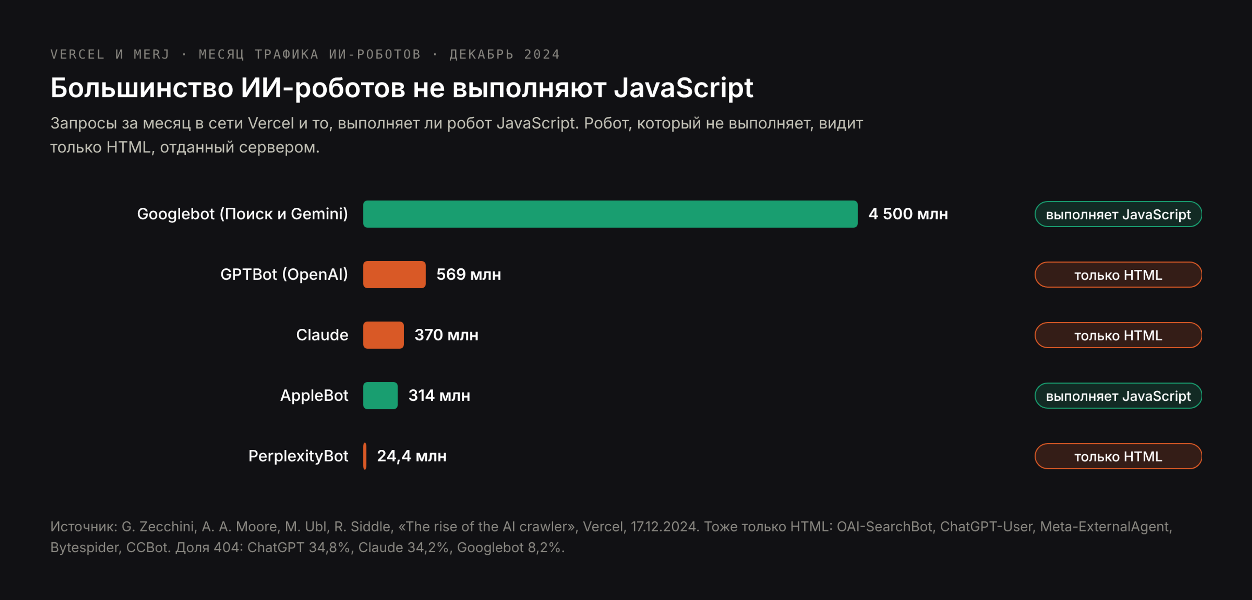
Task: Click the value «314 млн»
Action: [439, 396]
